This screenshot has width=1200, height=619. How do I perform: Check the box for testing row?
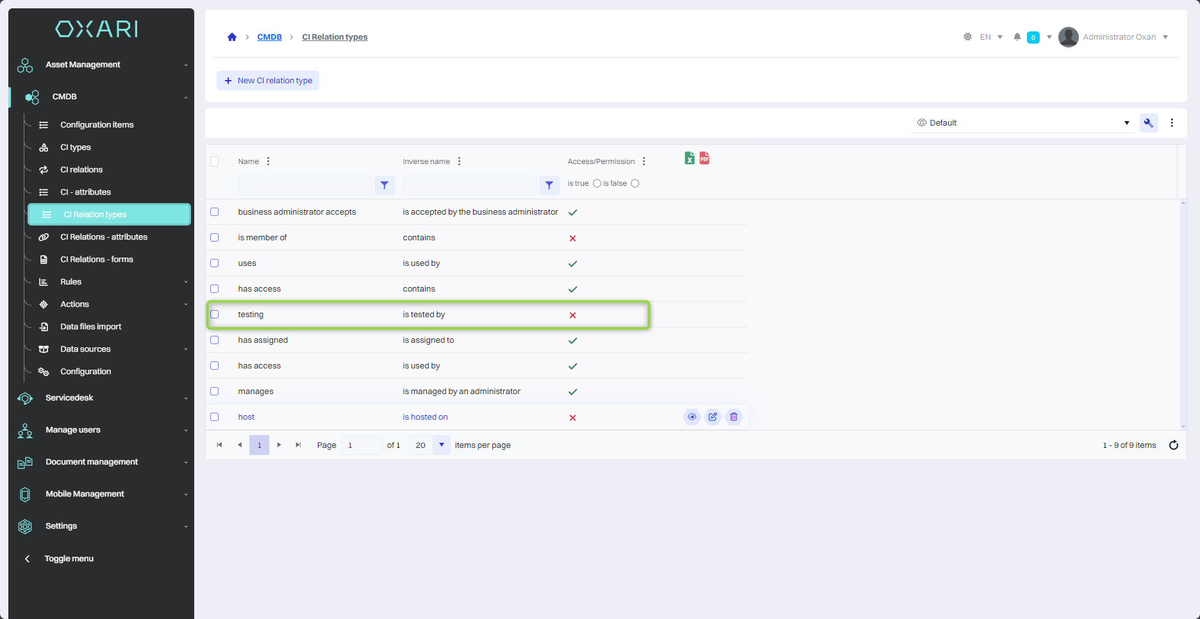tap(215, 315)
